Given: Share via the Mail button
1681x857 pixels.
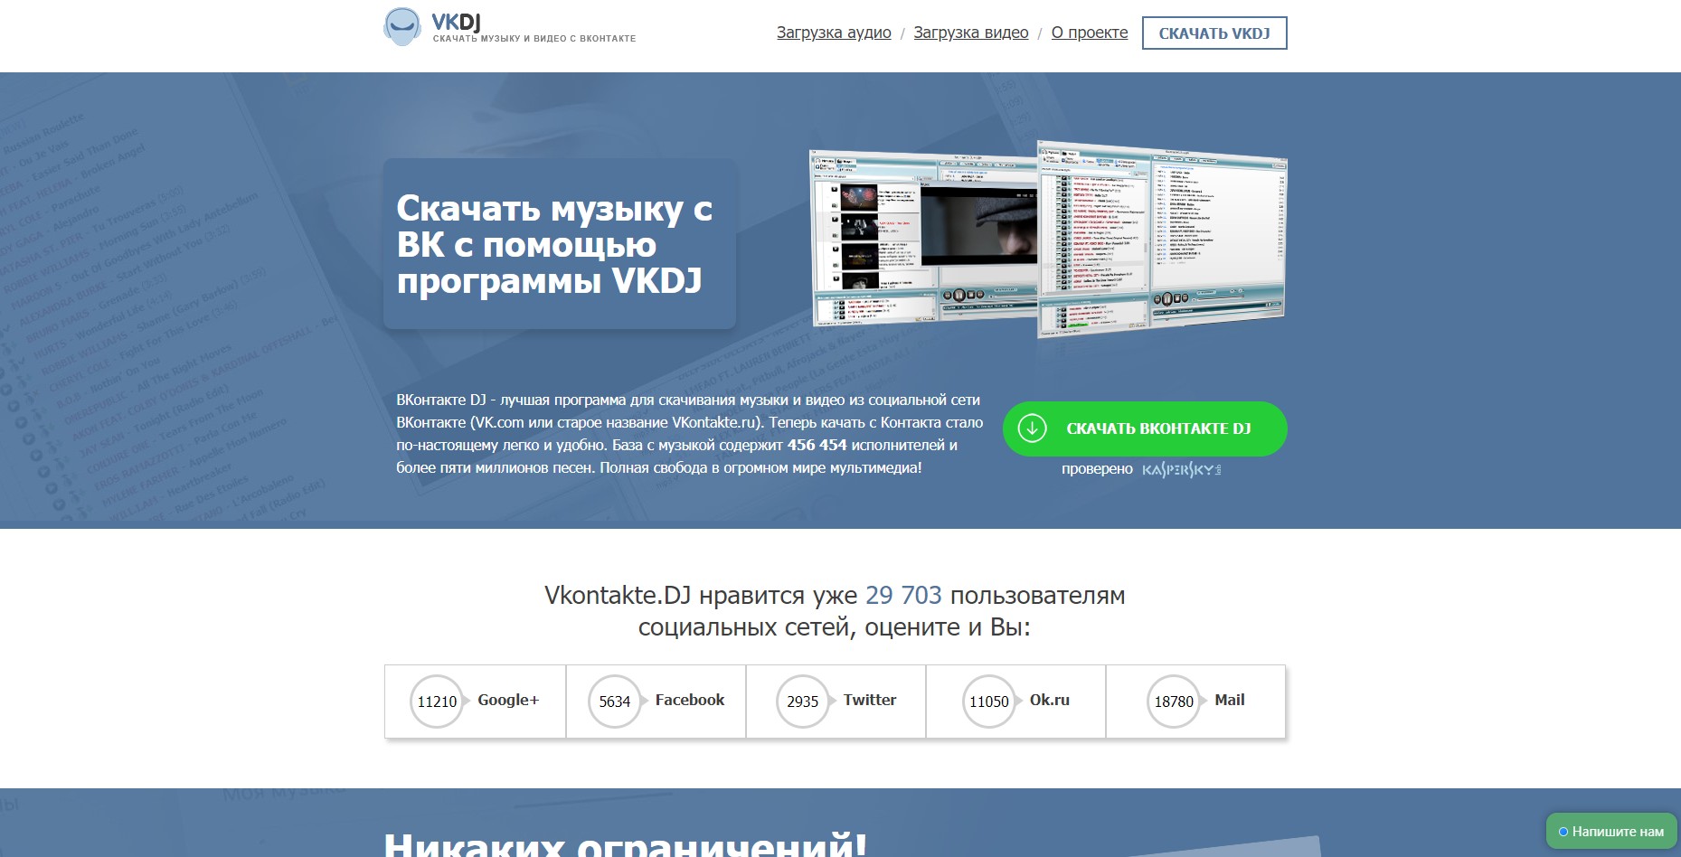Looking at the screenshot, I should point(1230,700).
